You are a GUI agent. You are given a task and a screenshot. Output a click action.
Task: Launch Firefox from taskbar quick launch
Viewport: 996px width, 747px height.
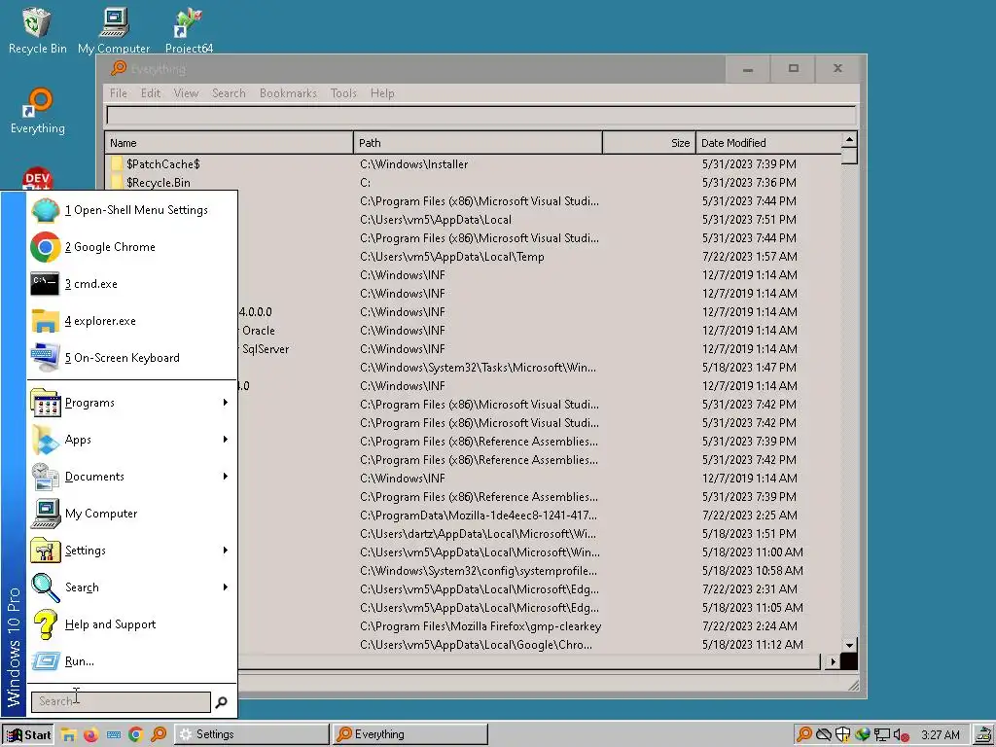coord(90,734)
